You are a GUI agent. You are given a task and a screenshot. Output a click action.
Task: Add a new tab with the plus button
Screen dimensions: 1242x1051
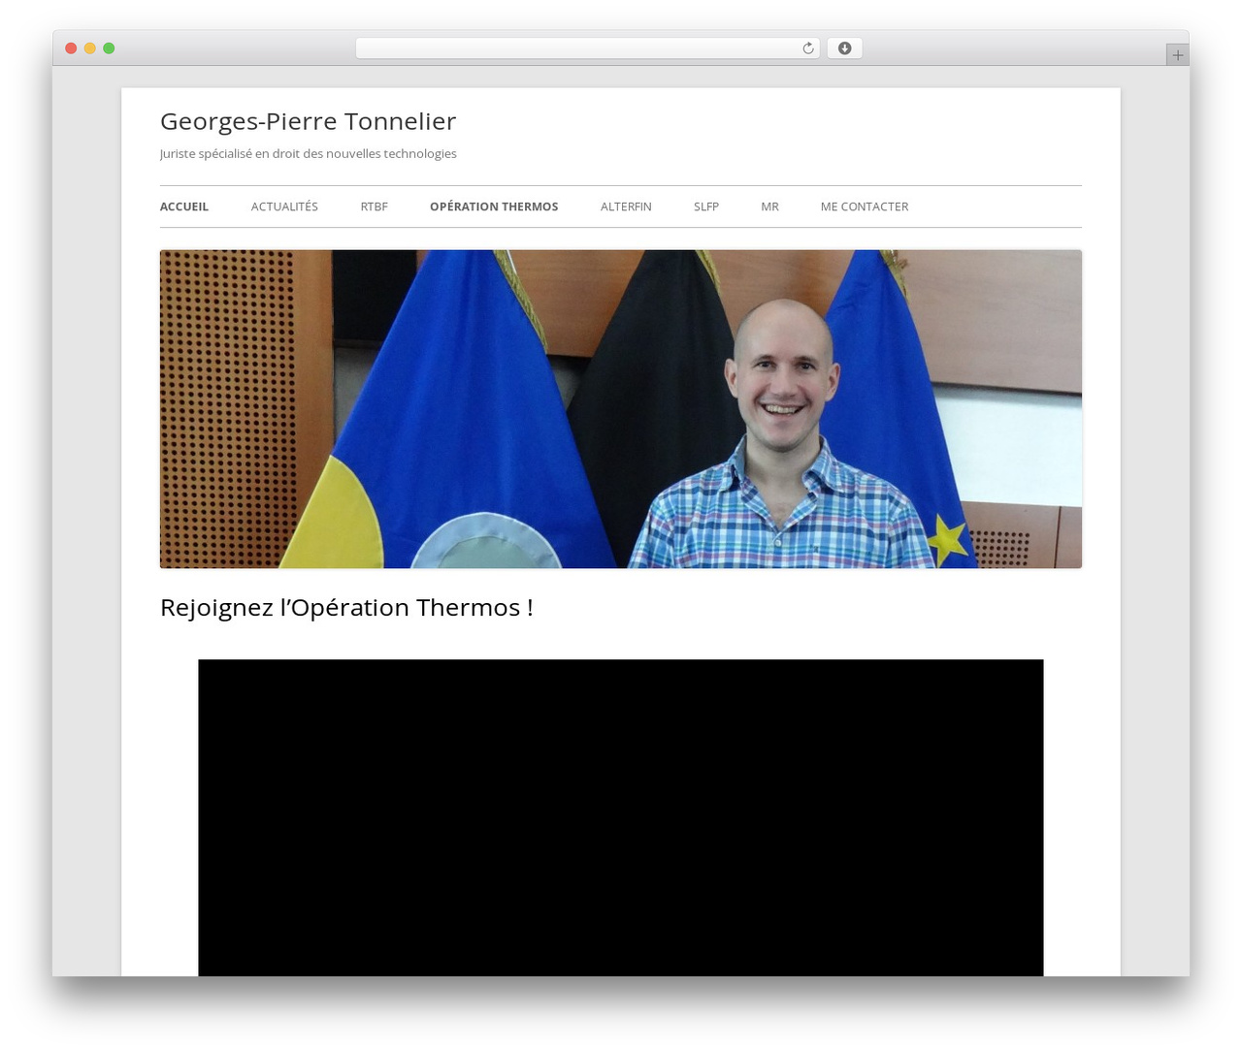pos(1177,55)
